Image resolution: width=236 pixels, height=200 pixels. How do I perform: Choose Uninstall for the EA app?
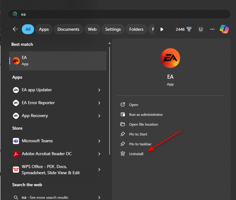136,154
